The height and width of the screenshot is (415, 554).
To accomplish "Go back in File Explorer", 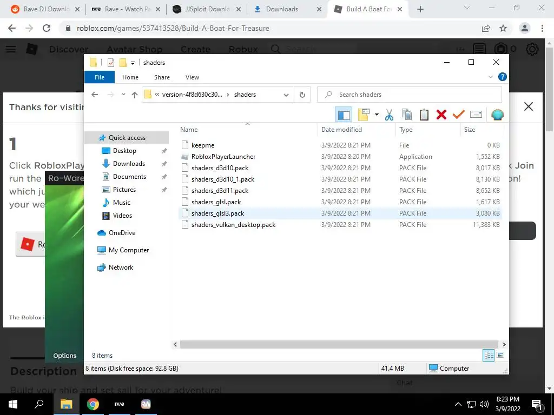I will tap(95, 95).
